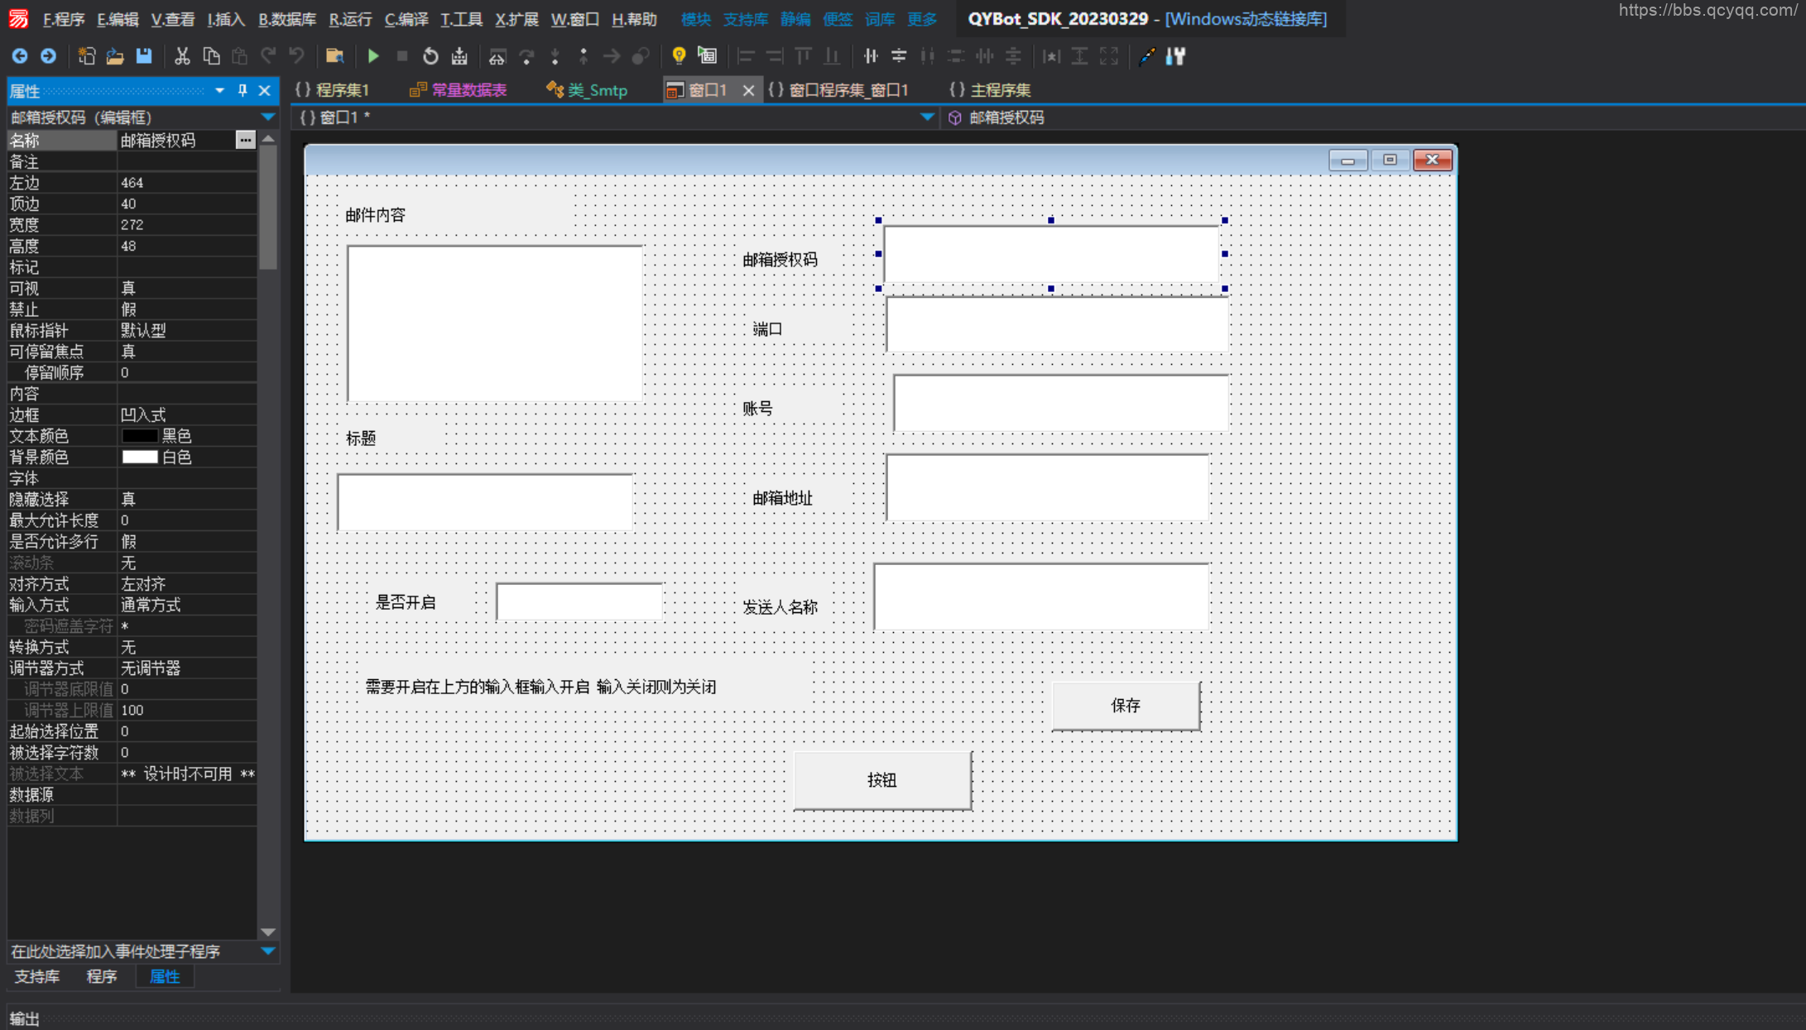Click the 背景颜色 white color swatch

click(140, 457)
